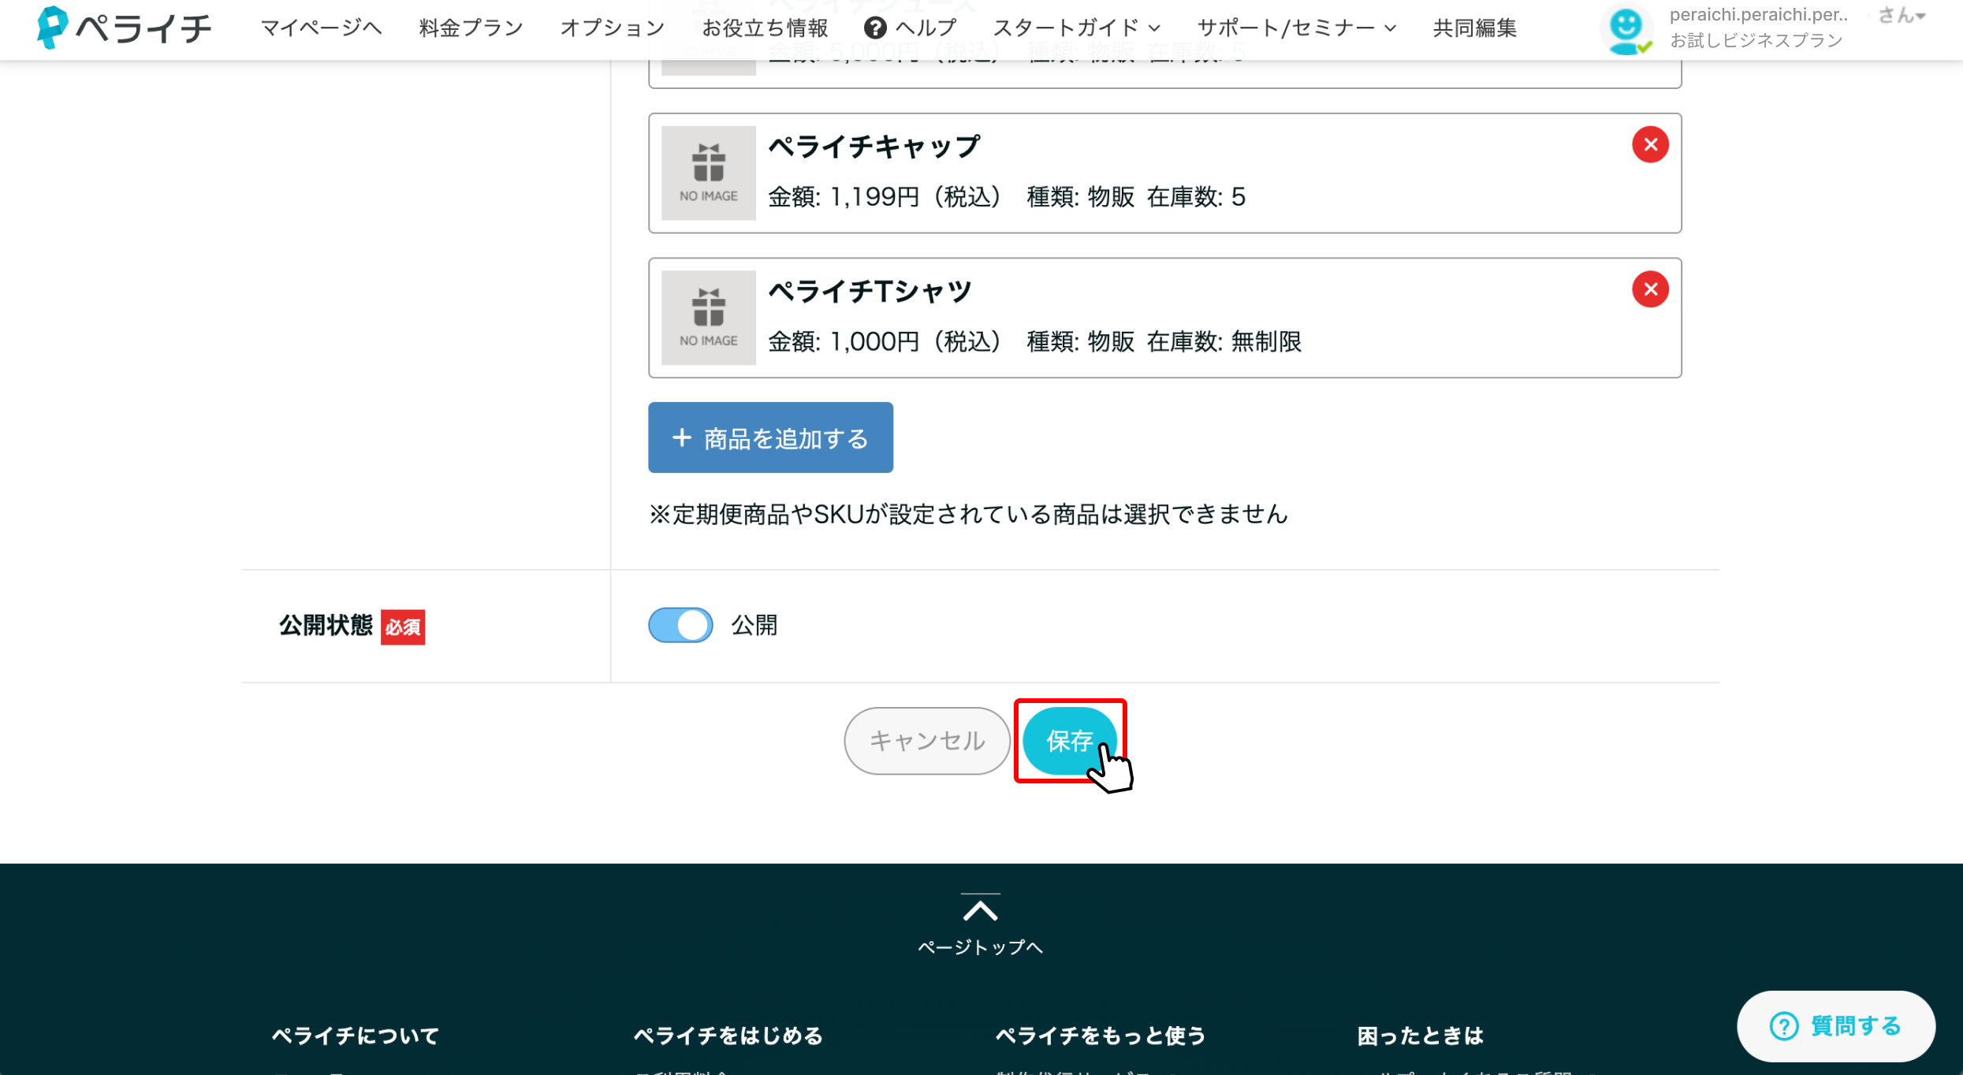The width and height of the screenshot is (1963, 1075).
Task: Click the お試しビジネスプラン label
Action: point(1756,41)
